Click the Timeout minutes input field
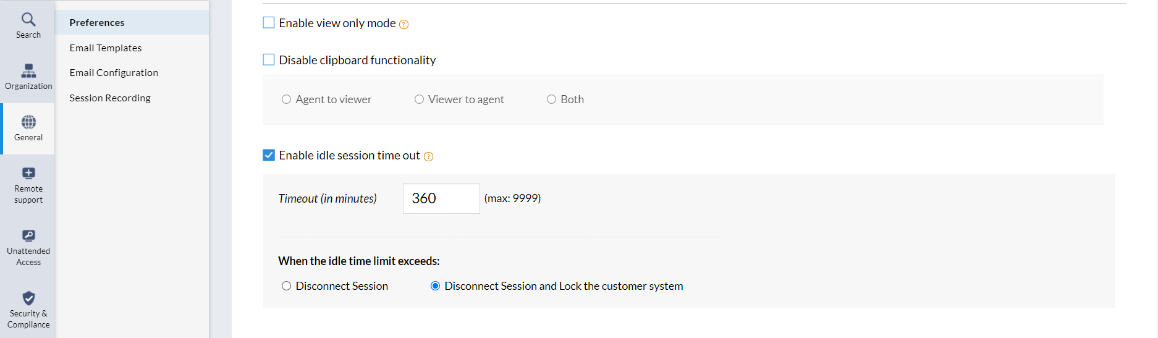The image size is (1158, 338). coord(441,198)
